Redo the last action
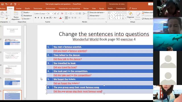The image size is (182, 102). click(11, 4)
